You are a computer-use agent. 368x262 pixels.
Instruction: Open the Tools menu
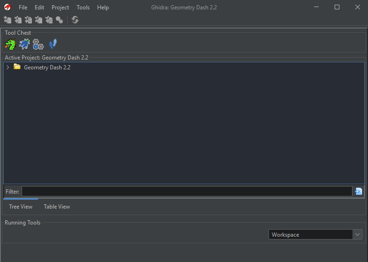click(x=83, y=7)
